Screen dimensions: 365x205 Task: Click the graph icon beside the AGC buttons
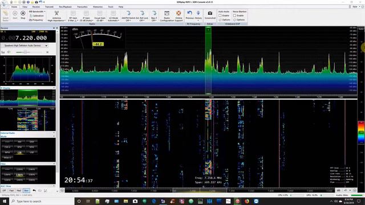tap(46, 190)
